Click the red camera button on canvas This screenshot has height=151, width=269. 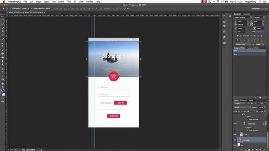click(113, 76)
